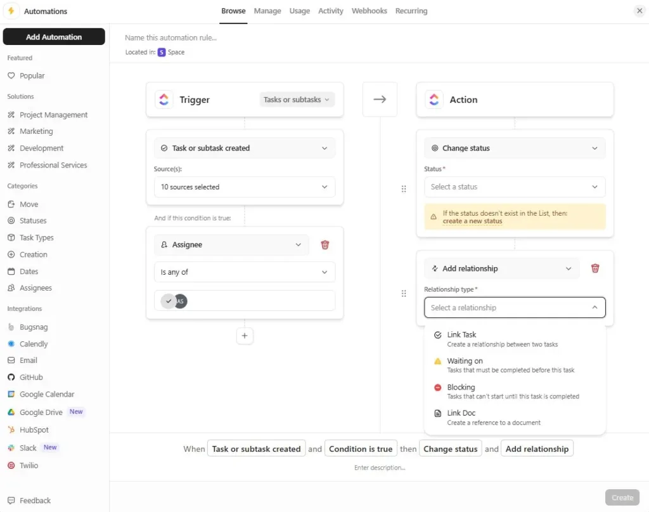Viewport: 649px width, 512px height.
Task: Expand the Change status action dropdown
Action: pyautogui.click(x=515, y=148)
